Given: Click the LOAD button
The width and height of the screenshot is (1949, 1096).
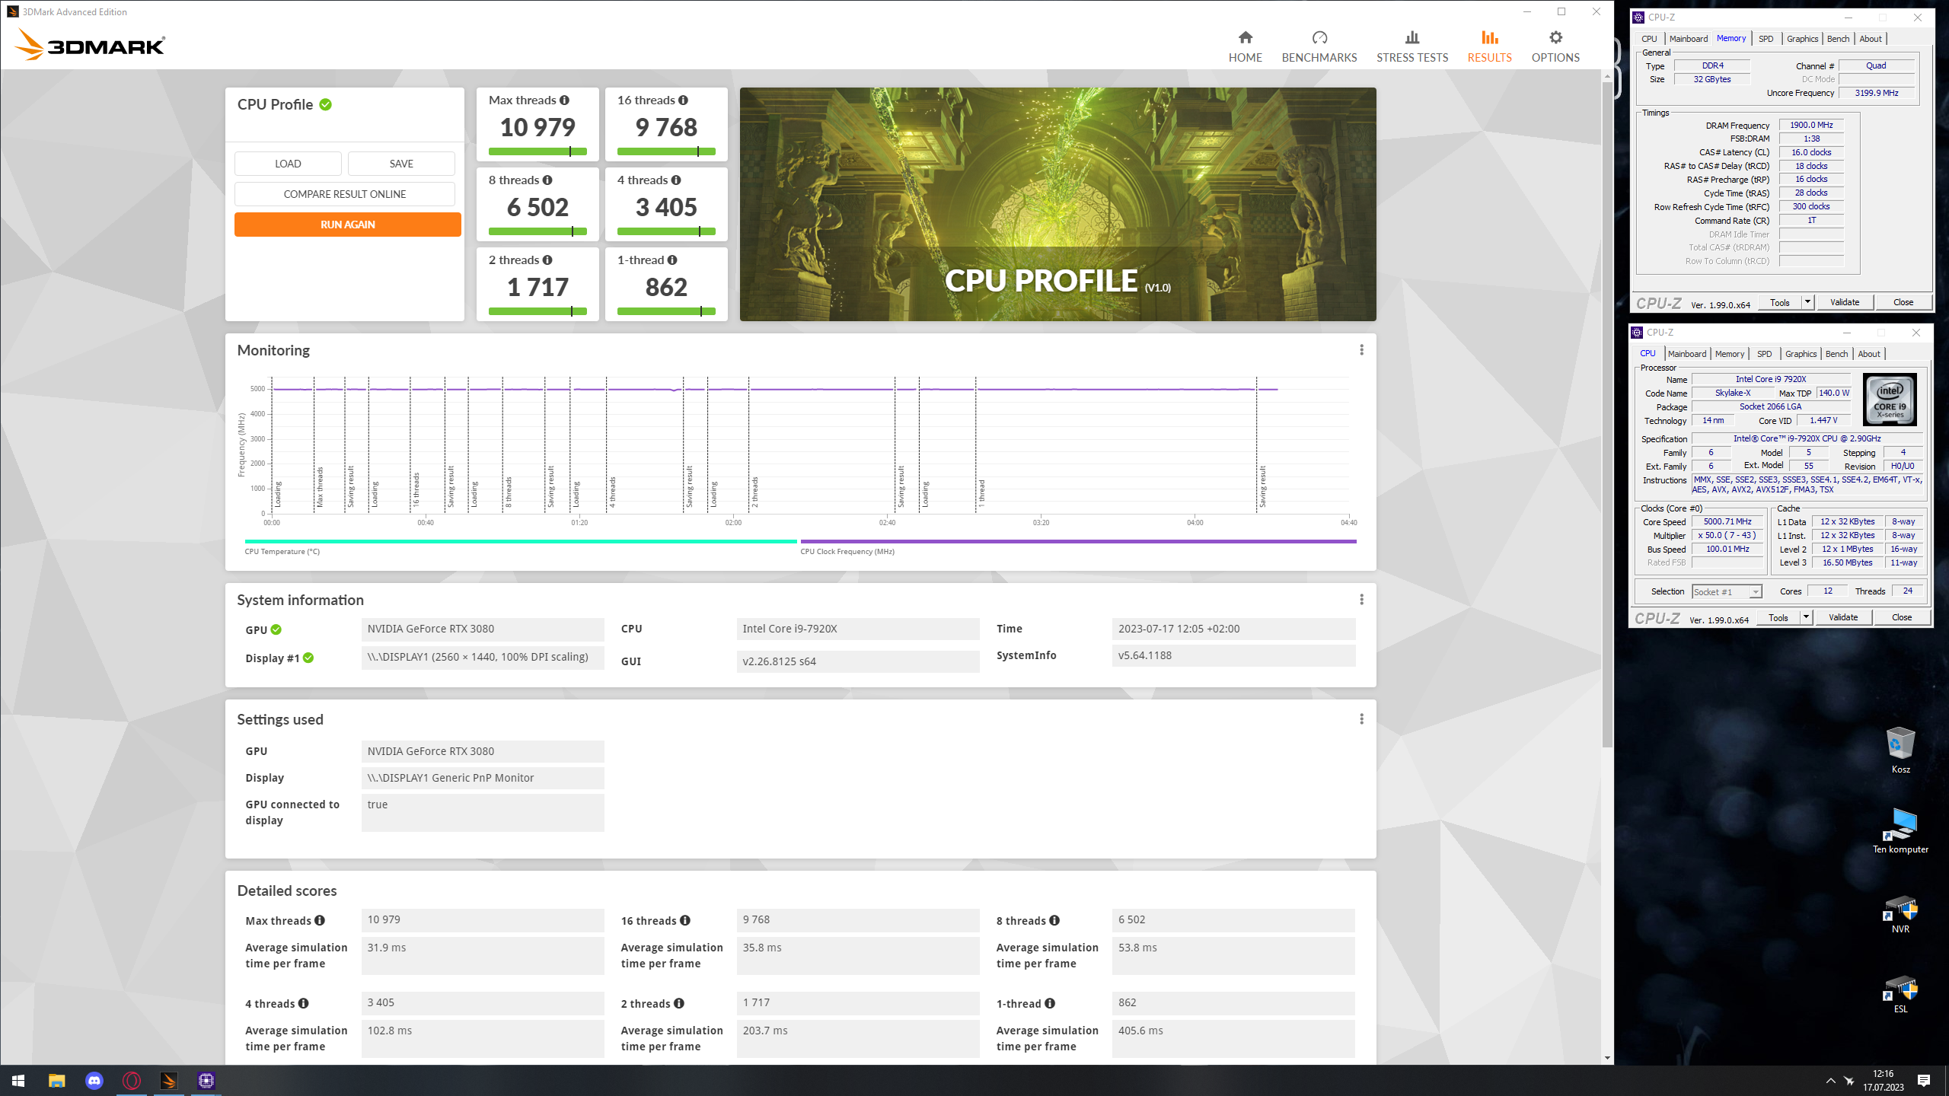Looking at the screenshot, I should (x=288, y=164).
